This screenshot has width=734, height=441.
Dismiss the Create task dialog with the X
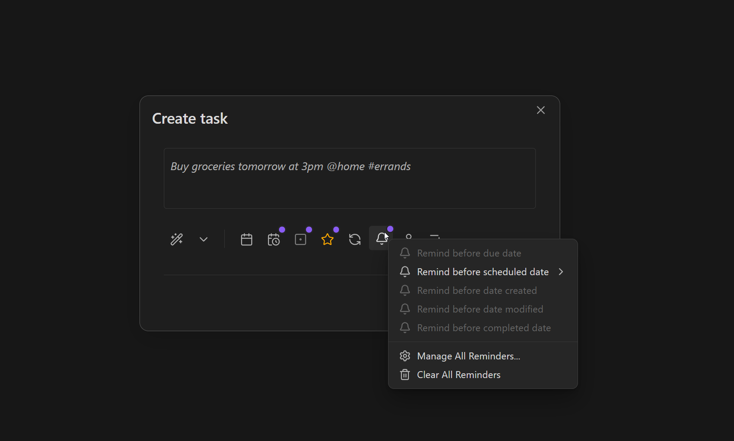click(x=540, y=110)
